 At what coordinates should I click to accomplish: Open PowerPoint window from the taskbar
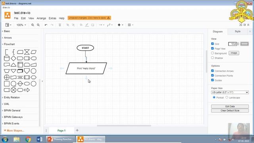(x=60, y=139)
